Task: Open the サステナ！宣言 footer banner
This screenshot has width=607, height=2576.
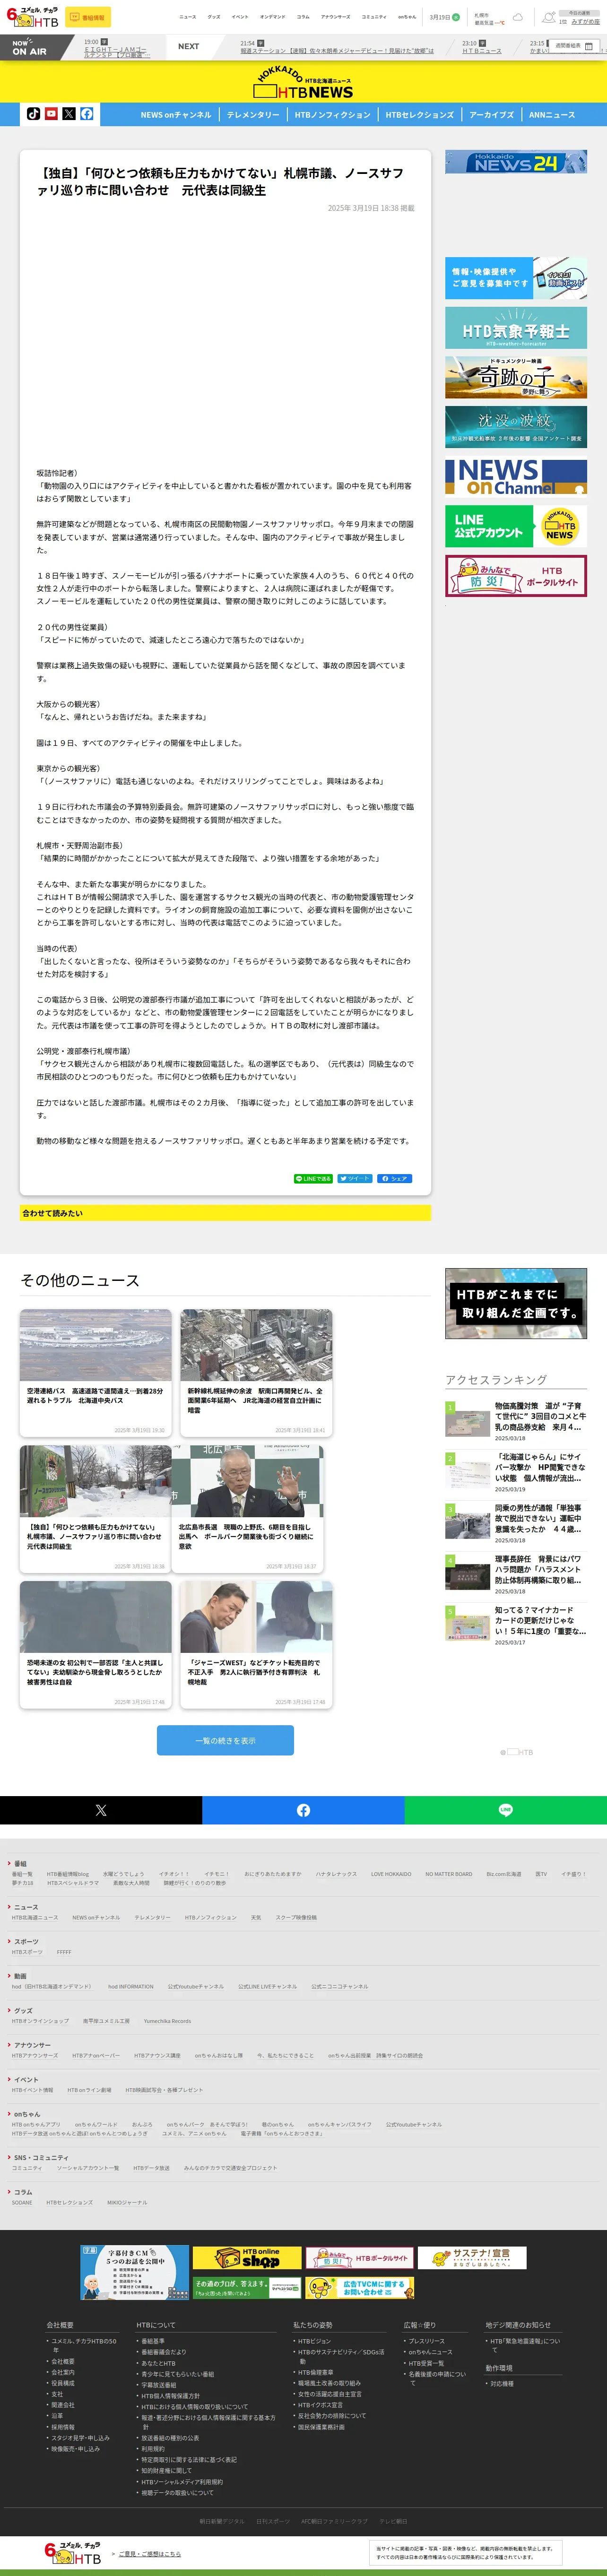Action: click(472, 2257)
